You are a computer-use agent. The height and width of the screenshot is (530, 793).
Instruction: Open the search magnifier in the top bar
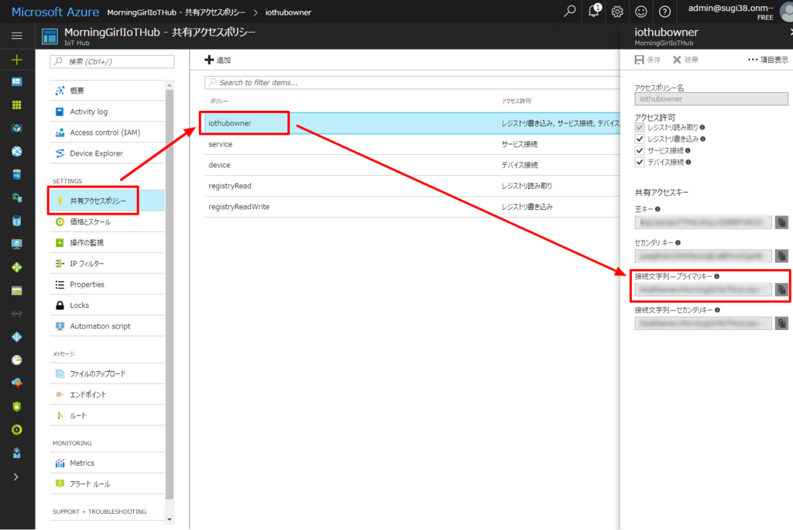570,11
